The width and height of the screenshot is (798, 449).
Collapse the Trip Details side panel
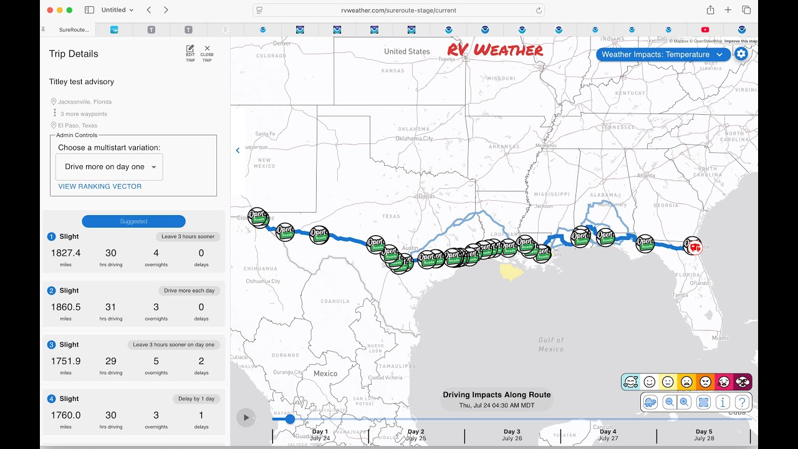pos(238,150)
